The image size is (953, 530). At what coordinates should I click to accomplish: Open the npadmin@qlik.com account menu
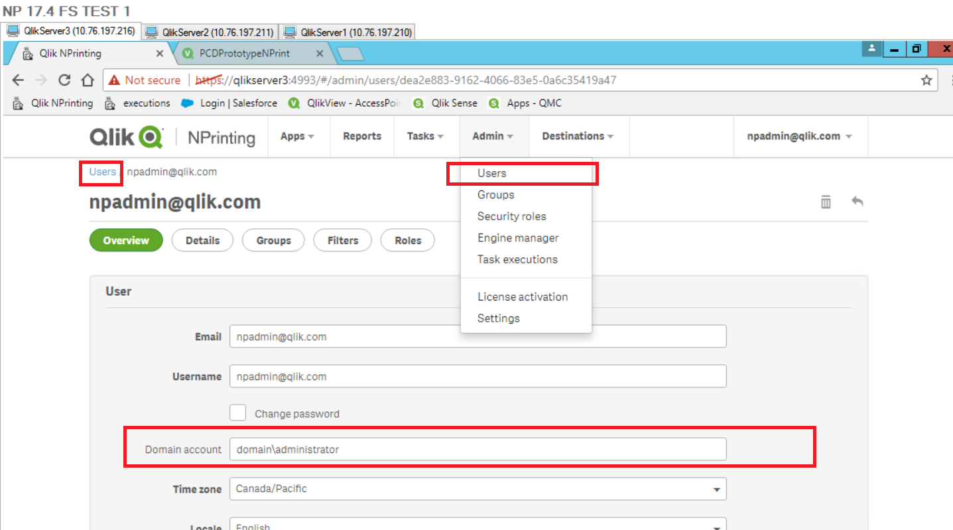[x=799, y=136]
